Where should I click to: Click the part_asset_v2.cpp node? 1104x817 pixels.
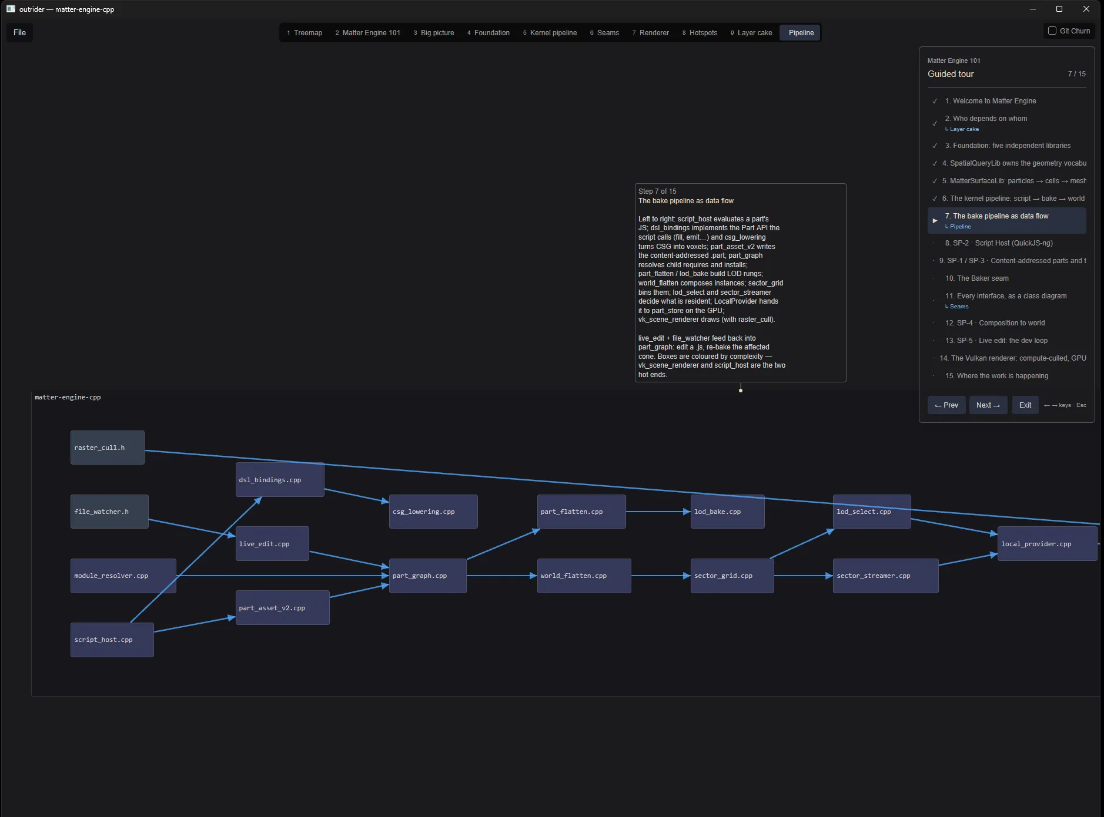(x=283, y=608)
